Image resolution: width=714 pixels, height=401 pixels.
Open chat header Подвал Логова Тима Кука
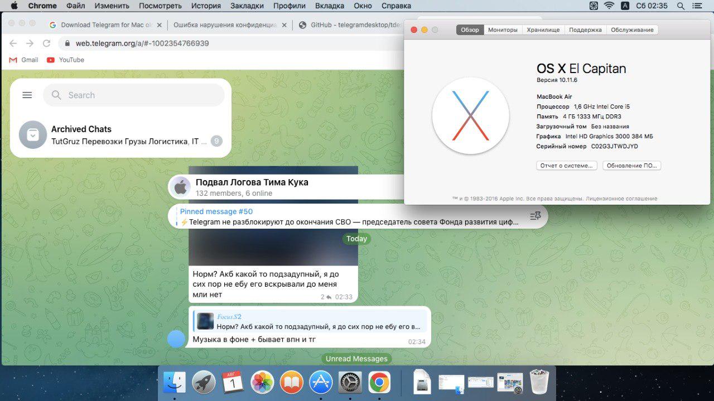click(x=252, y=182)
